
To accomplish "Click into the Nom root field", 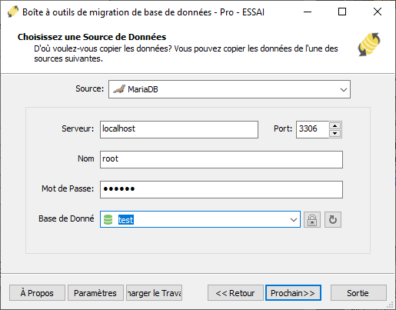I will coord(221,159).
